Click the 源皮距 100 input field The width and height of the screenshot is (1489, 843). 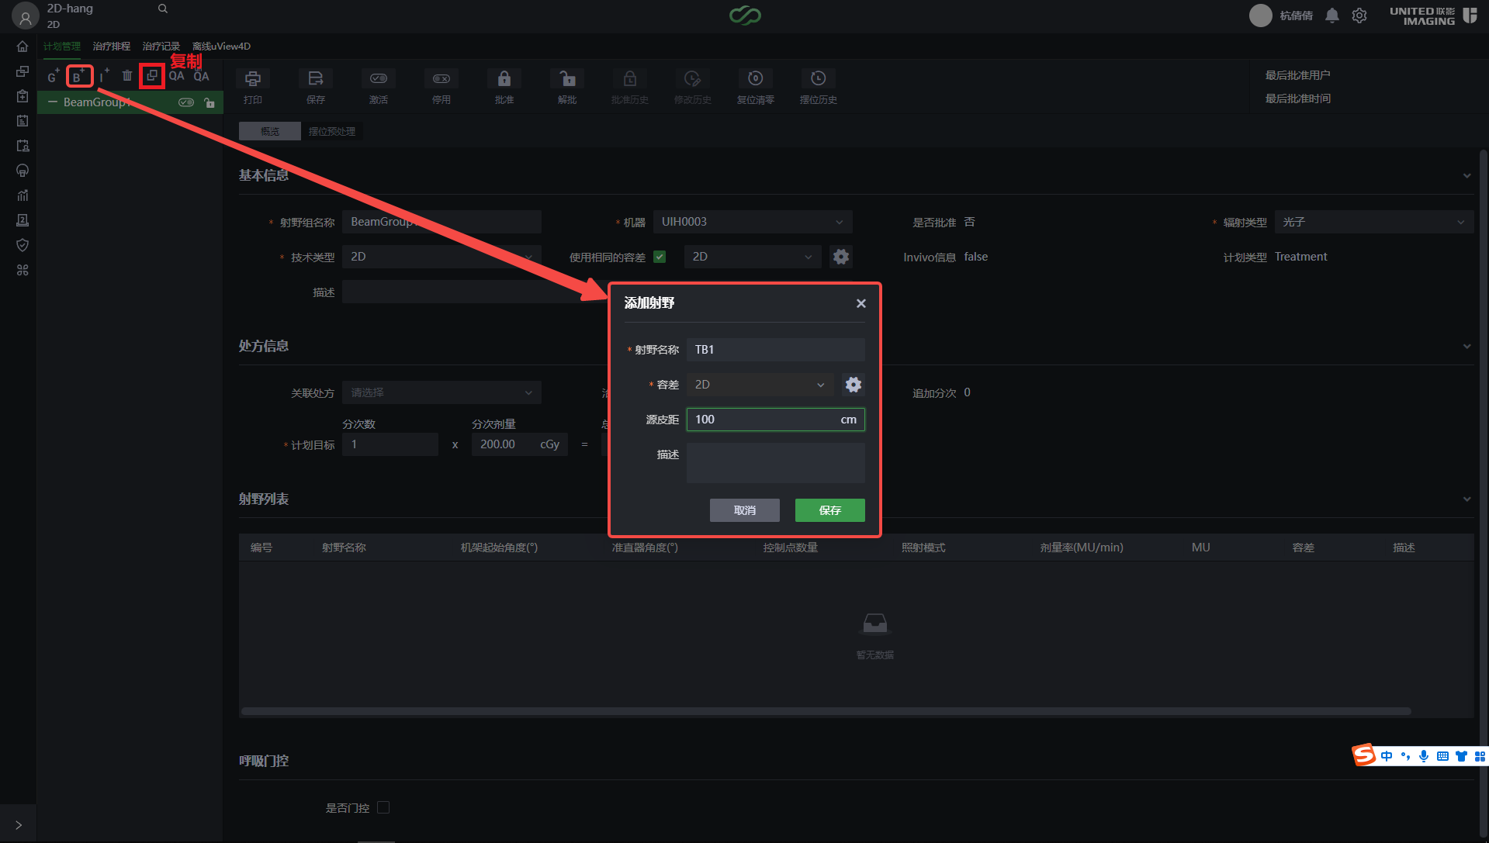point(776,420)
